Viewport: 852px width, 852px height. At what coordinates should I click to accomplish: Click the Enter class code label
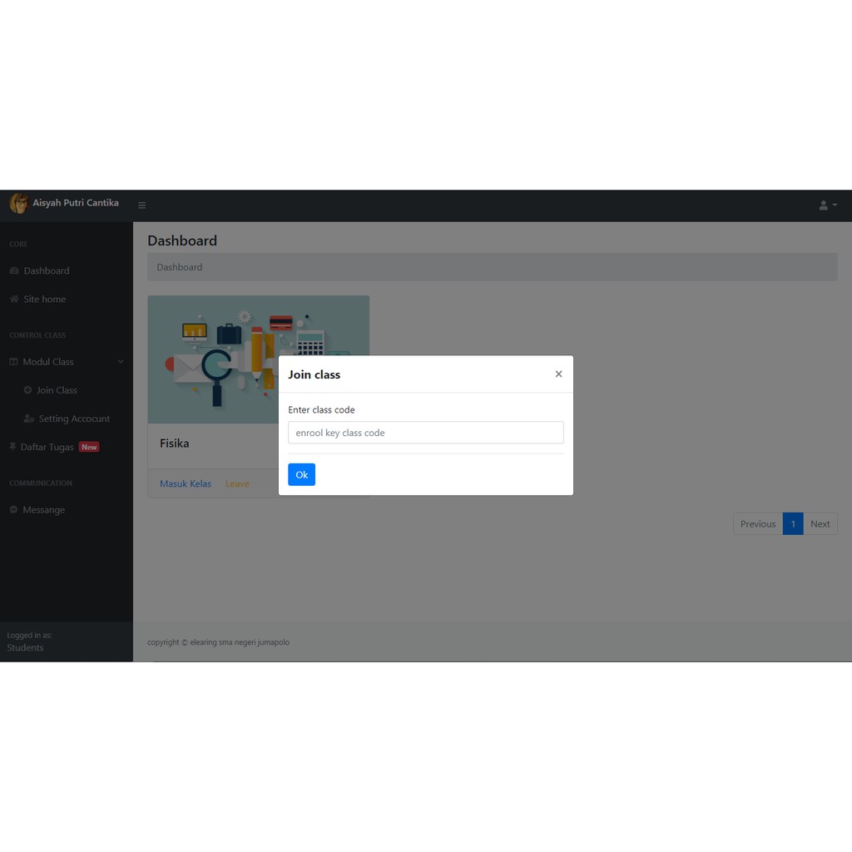(321, 409)
